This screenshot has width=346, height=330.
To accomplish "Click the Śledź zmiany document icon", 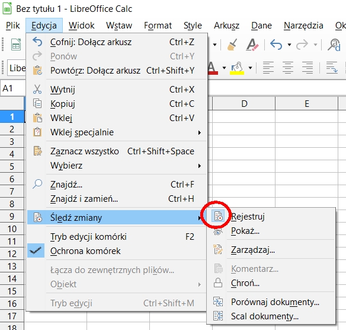I will pyautogui.click(x=37, y=217).
